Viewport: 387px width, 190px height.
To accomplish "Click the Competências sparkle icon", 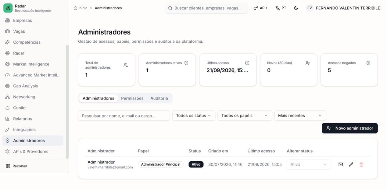I will (7, 42).
